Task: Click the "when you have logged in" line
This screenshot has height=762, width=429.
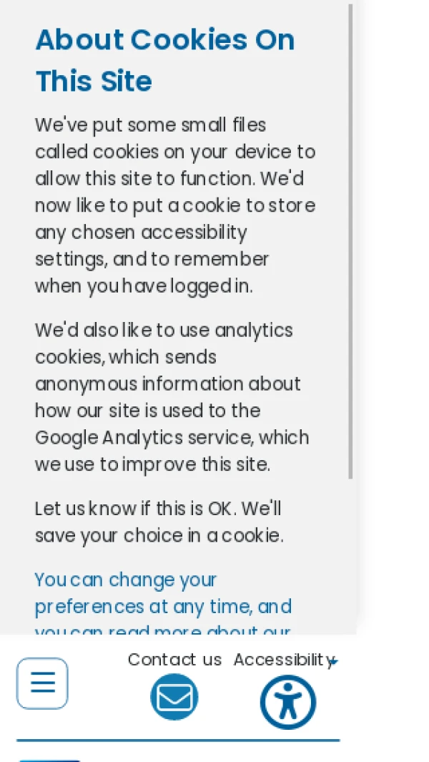Action: tap(144, 286)
